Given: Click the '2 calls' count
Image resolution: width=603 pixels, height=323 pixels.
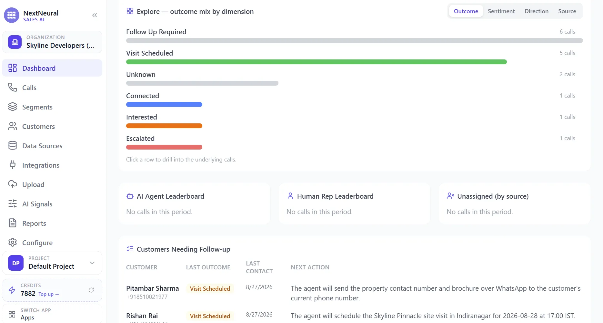Looking at the screenshot, I should pos(567,74).
